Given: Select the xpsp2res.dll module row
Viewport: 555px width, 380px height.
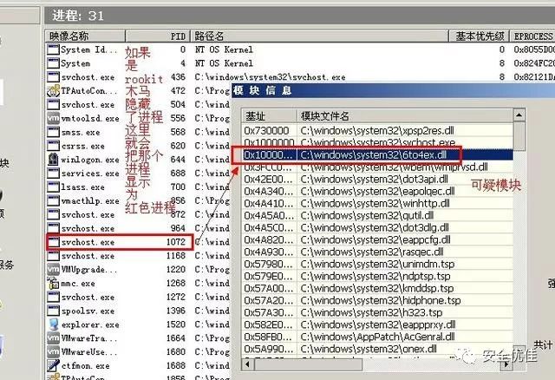Looking at the screenshot, I should (377, 131).
